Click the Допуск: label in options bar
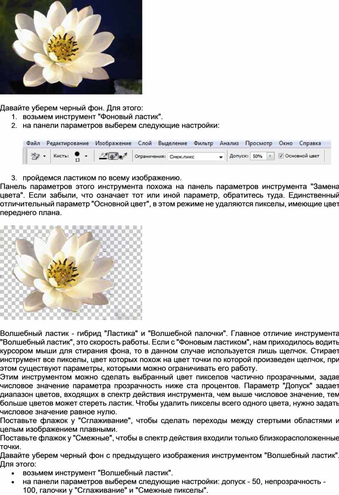339x495 pixels. tap(239, 156)
